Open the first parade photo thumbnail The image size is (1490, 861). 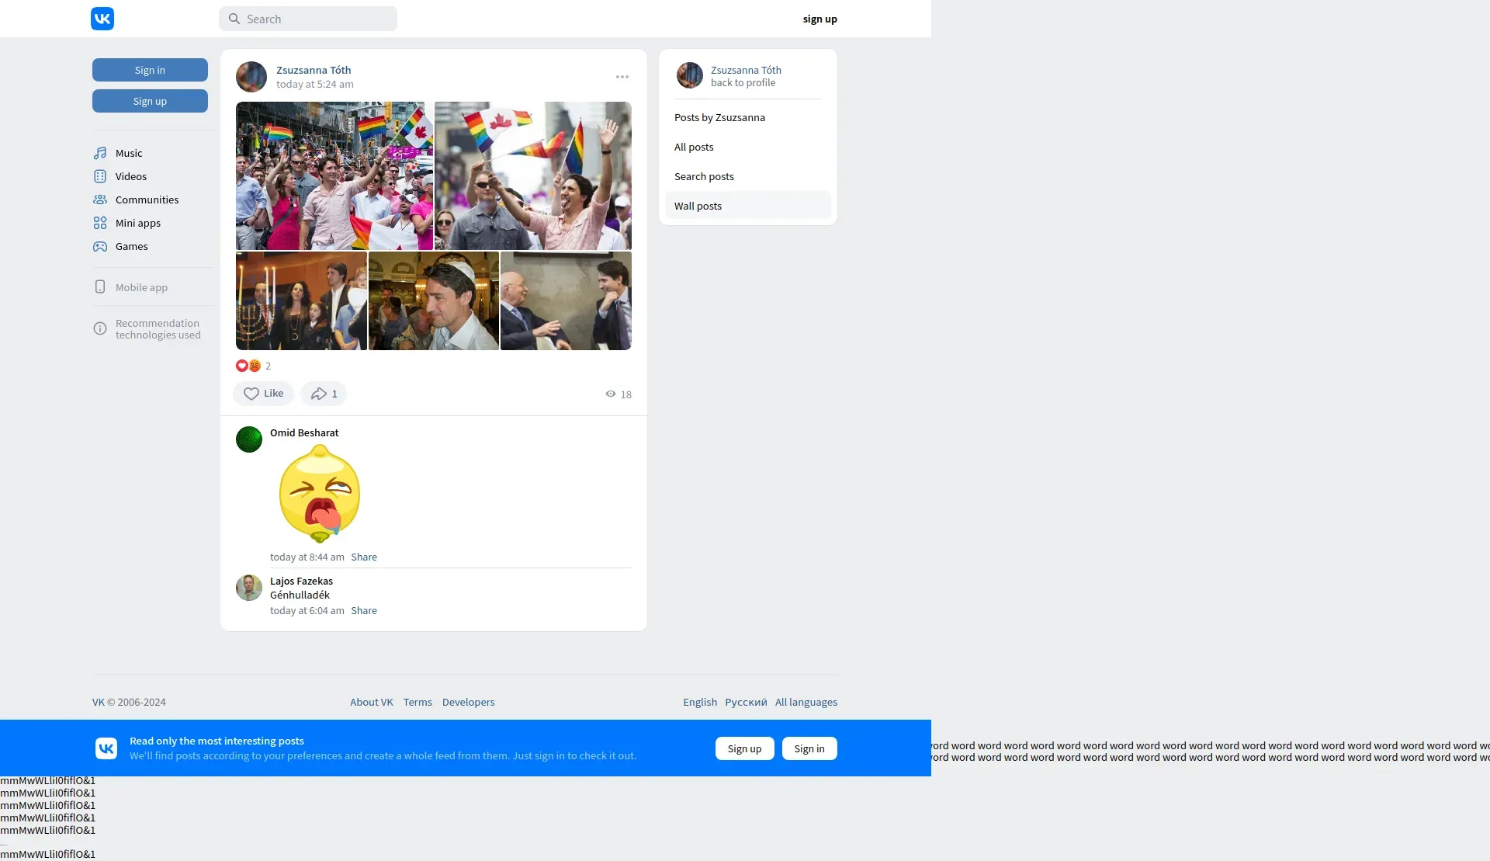[x=334, y=175]
